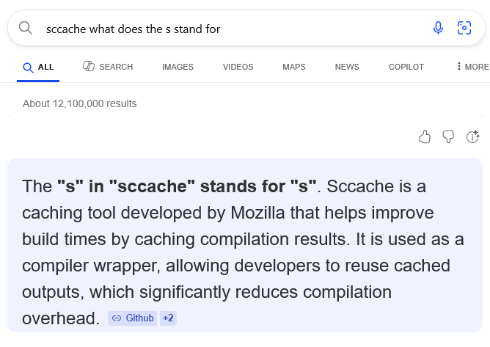Give the answer a thumbs up
The width and height of the screenshot is (490, 347).
[x=425, y=136]
